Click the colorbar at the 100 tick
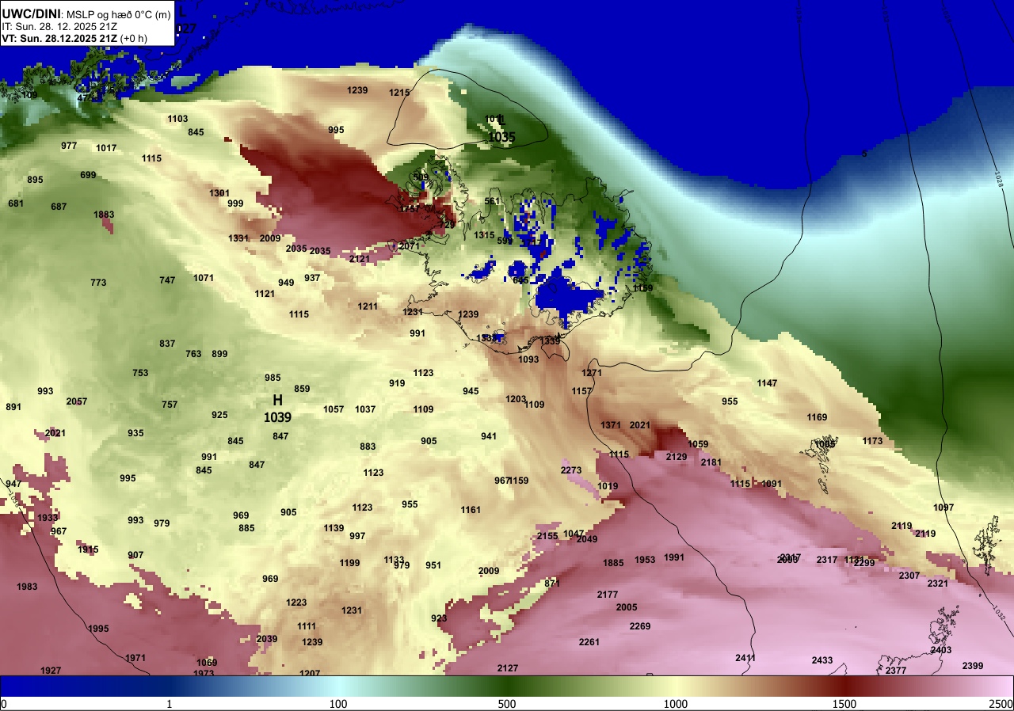1014x711 pixels. click(x=338, y=686)
